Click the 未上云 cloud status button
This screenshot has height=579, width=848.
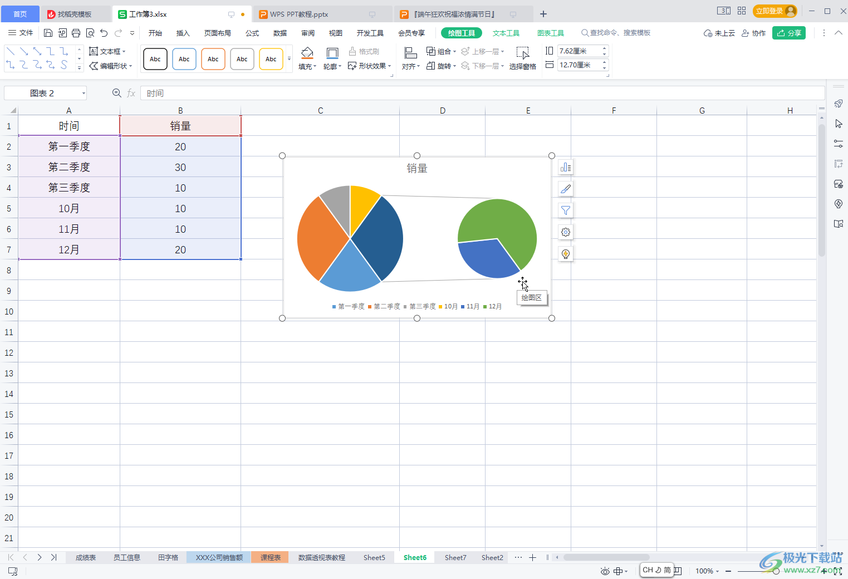point(719,33)
